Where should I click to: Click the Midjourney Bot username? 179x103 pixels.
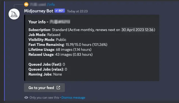coord(39,11)
